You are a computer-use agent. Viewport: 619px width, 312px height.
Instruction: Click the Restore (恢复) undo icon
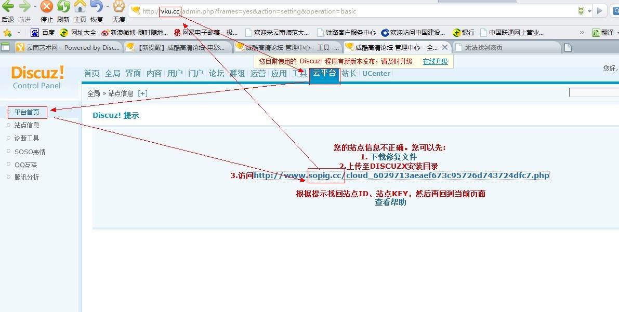(96, 6)
